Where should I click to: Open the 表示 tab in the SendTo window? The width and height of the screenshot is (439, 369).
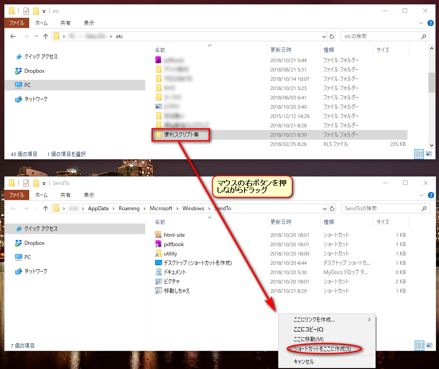click(89, 195)
